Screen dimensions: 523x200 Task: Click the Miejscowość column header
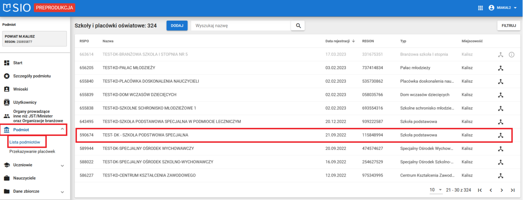pos(472,41)
